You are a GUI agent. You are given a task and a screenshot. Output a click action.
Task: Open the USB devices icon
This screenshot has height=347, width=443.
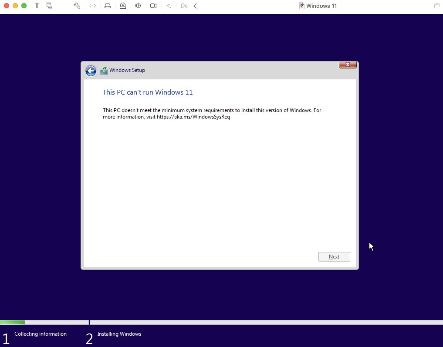coord(169,6)
